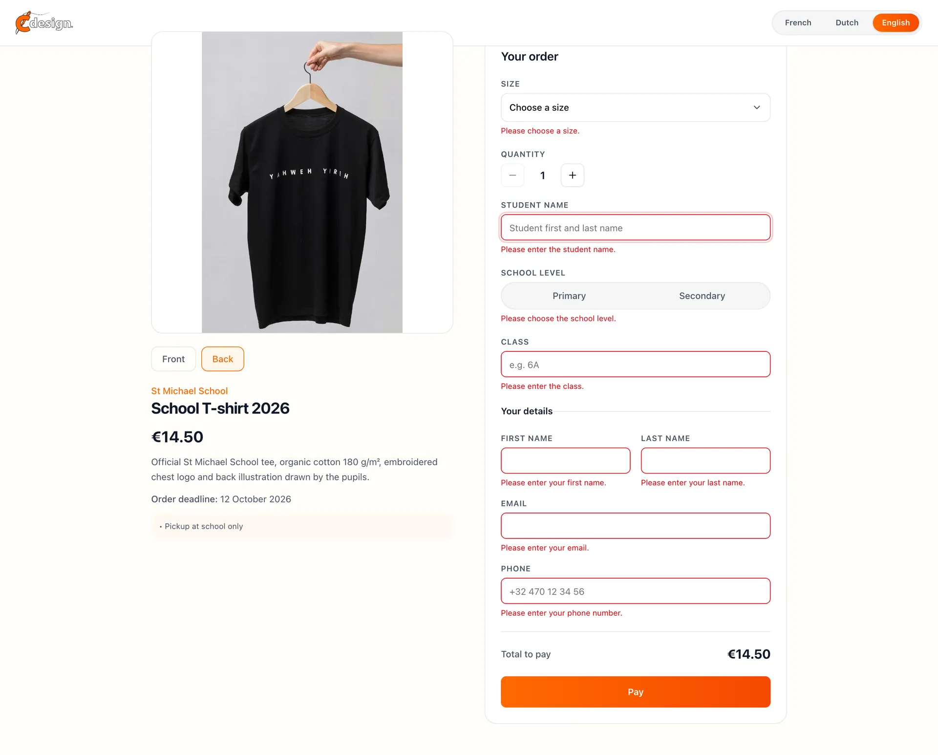The width and height of the screenshot is (938, 755).
Task: Click the T-shirt product image
Action: coord(302,182)
